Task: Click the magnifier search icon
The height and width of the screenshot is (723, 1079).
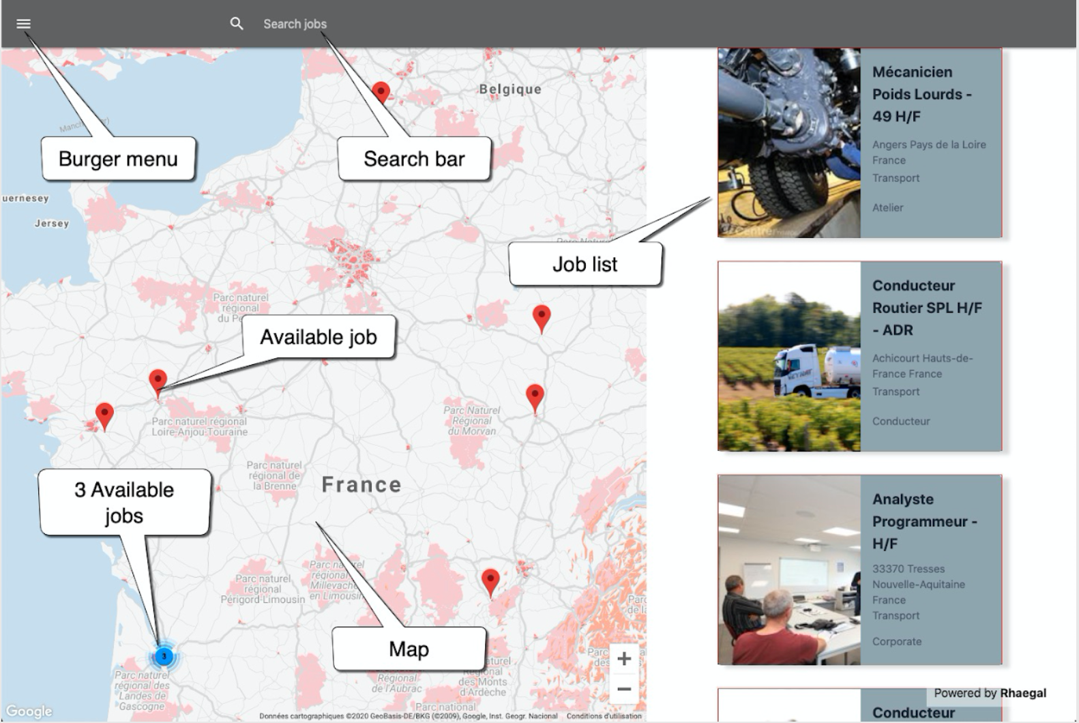Action: pos(237,24)
